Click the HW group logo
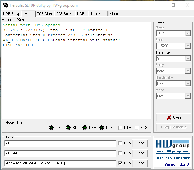This screenshot has height=170, width=194. click(x=172, y=144)
